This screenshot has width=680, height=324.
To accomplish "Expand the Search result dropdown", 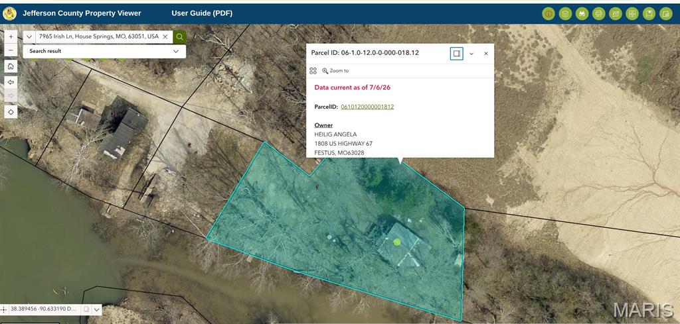I will pyautogui.click(x=104, y=51).
